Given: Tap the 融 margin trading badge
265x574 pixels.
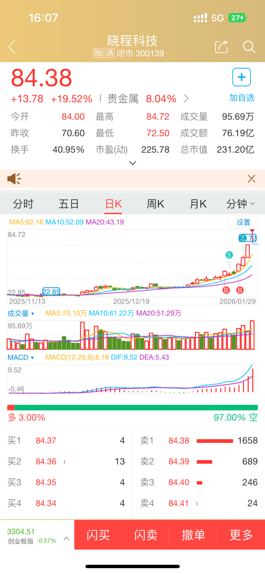Looking at the screenshot, I should [x=98, y=53].
